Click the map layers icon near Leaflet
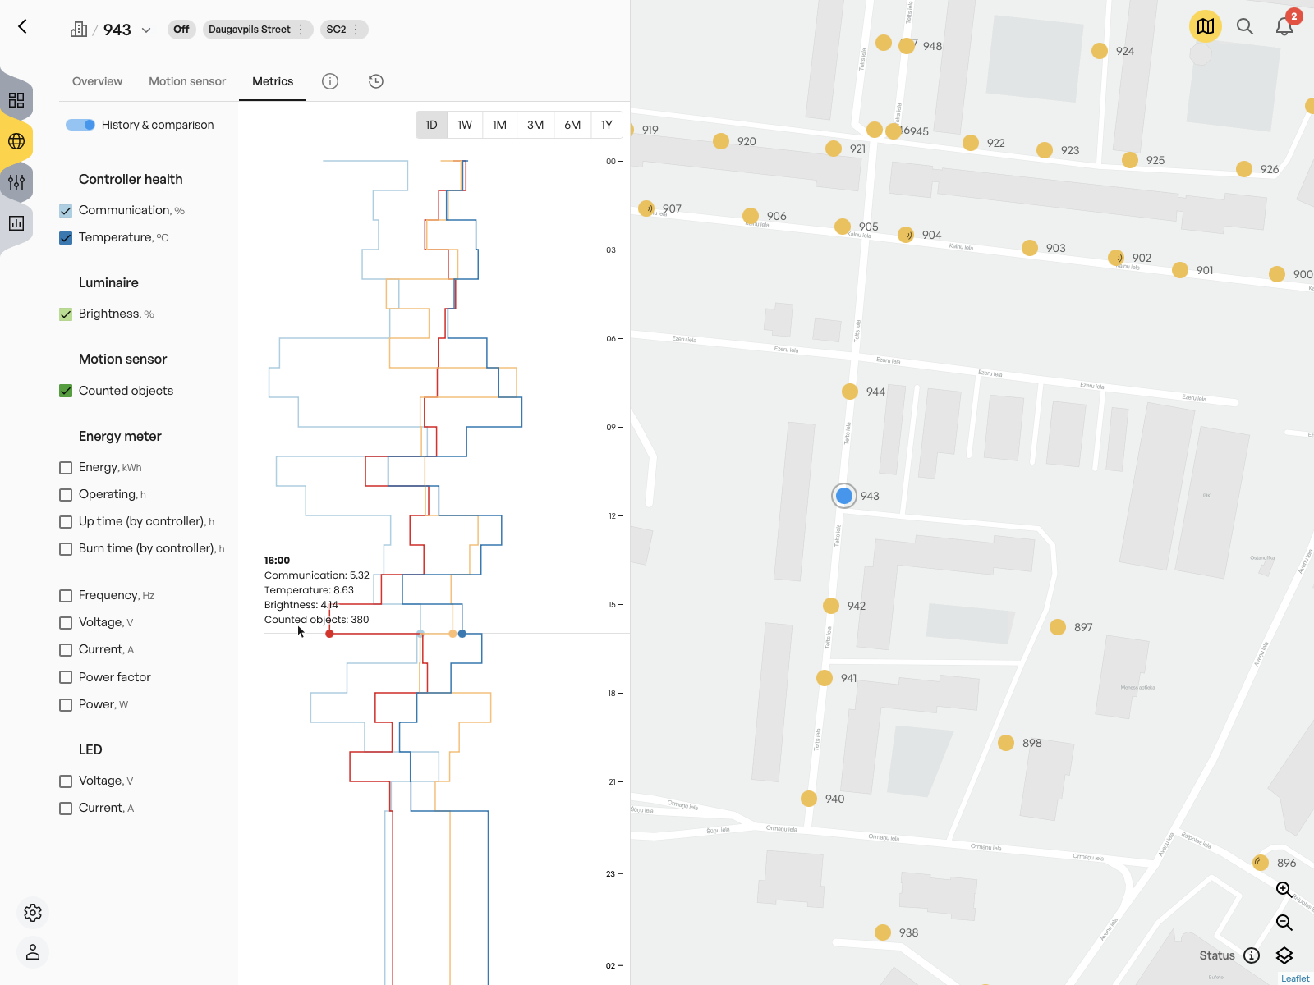This screenshot has width=1314, height=985. coord(1285,955)
